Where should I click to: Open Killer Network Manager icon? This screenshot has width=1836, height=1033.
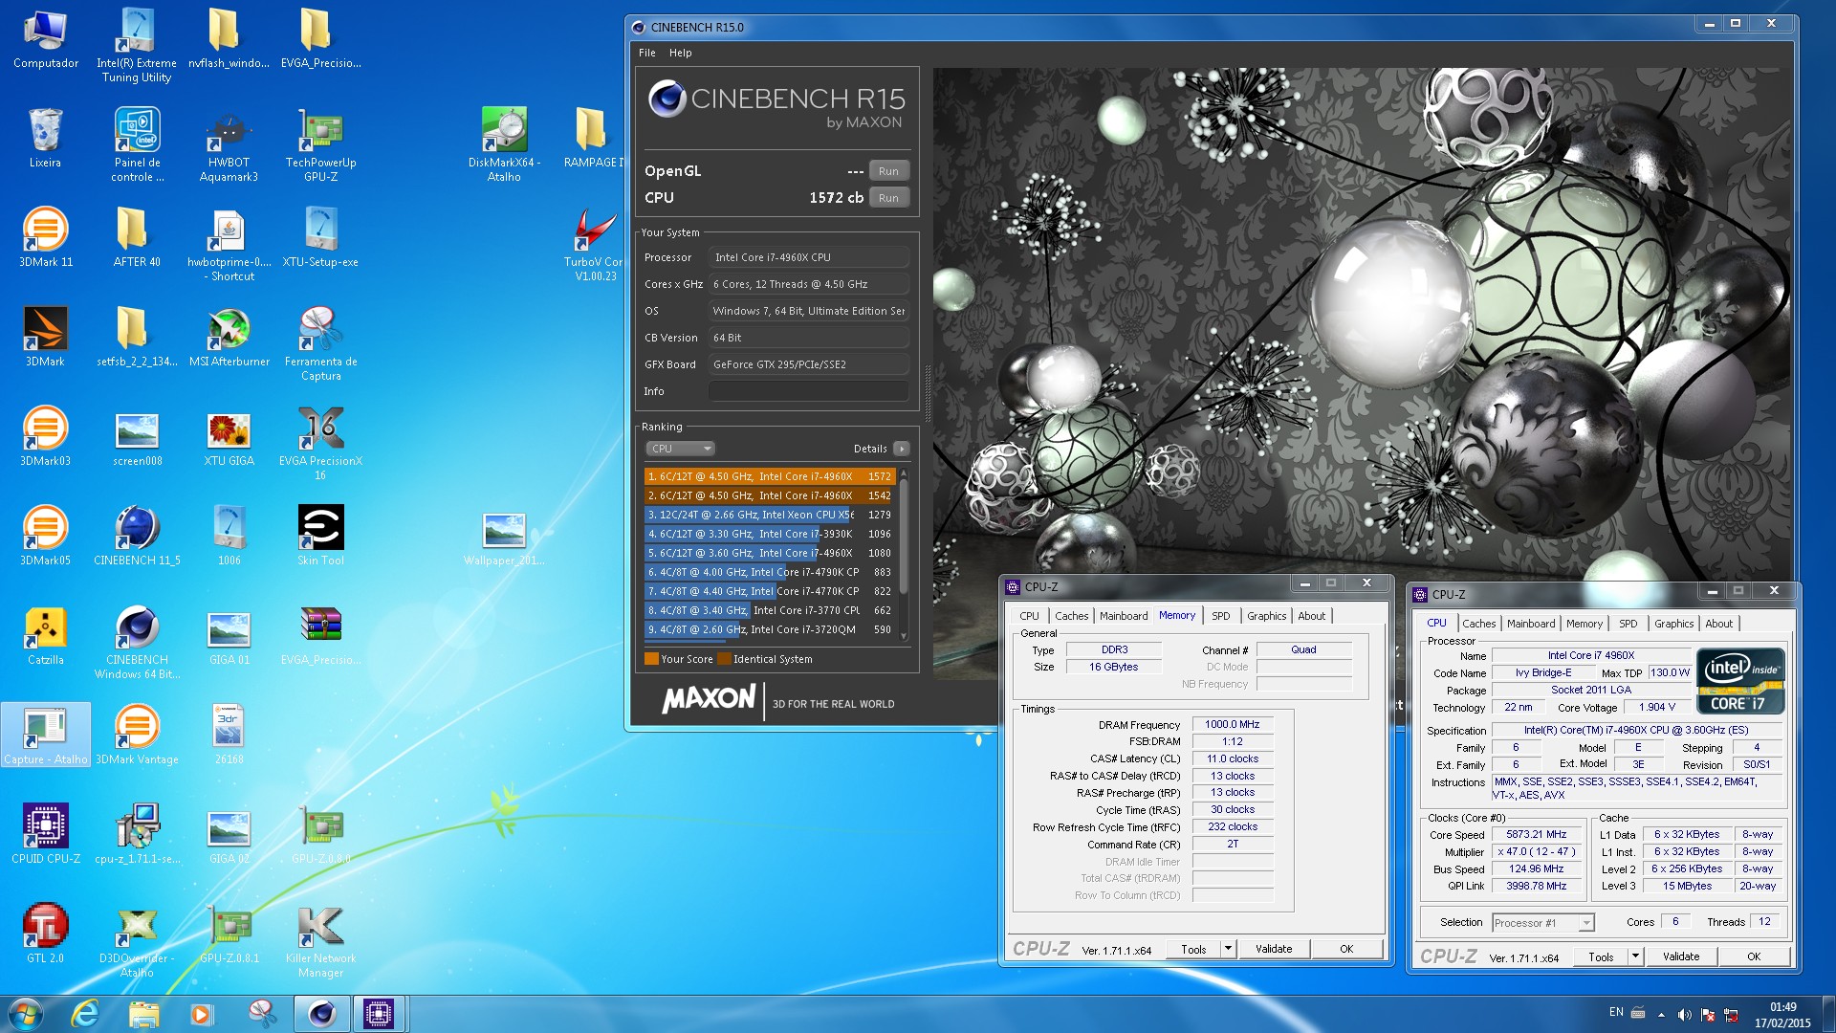point(320,940)
